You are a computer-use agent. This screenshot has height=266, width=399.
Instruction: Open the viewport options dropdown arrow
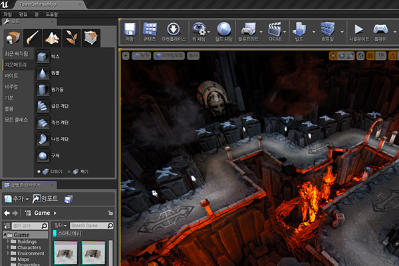coord(126,56)
